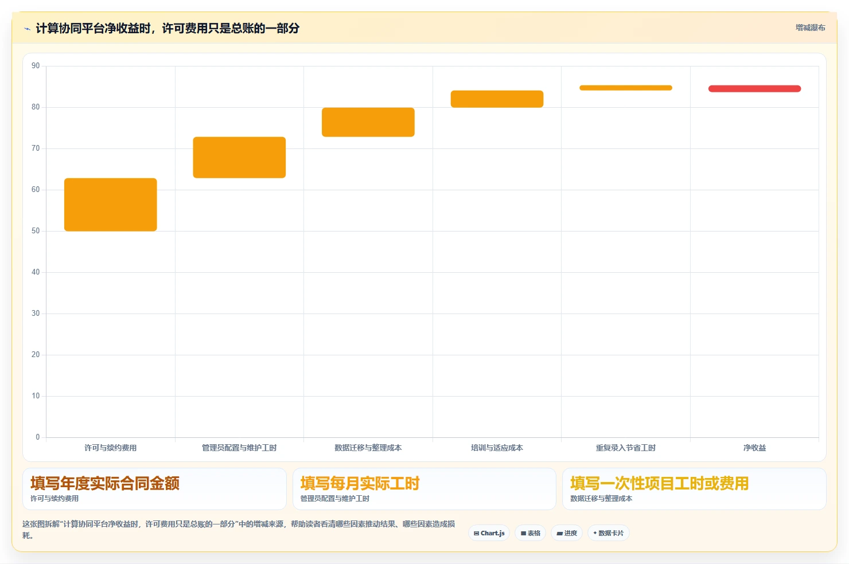The width and height of the screenshot is (849, 564).
Task: Click the 许可与续约费用 axis label
Action: pyautogui.click(x=111, y=448)
